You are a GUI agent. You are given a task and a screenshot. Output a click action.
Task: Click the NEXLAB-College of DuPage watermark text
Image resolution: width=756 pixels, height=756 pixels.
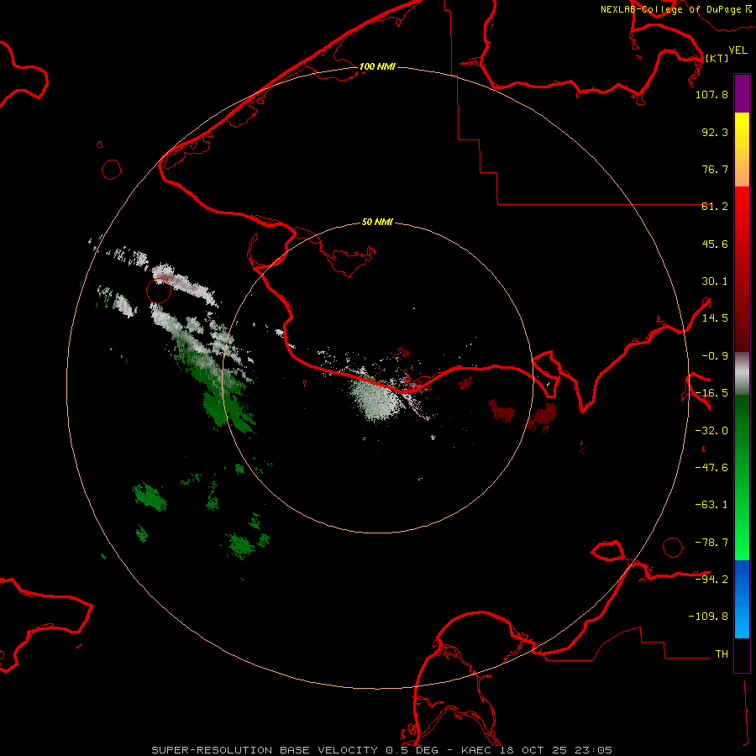[675, 9]
